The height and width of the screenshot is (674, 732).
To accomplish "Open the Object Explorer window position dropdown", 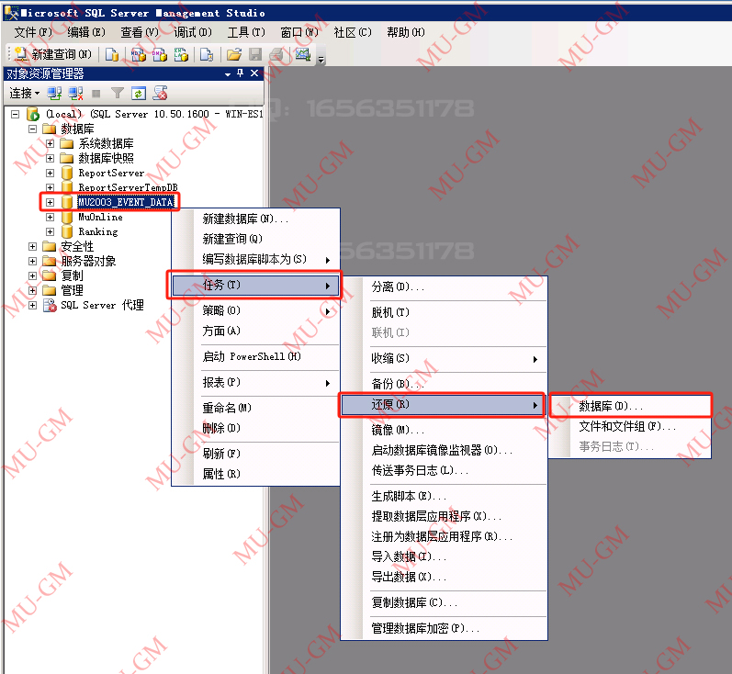I will point(228,73).
